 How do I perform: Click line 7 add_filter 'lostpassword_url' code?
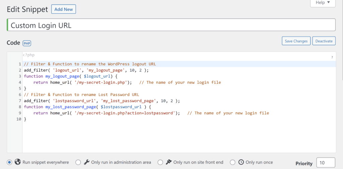point(102,101)
